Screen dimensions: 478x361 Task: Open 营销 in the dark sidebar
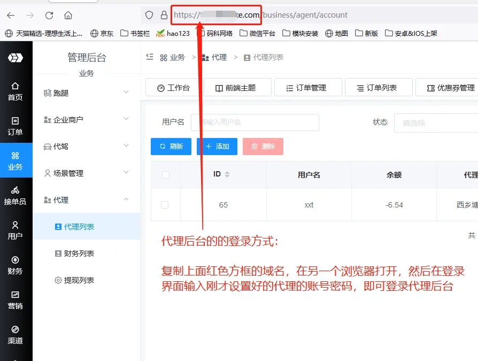pos(16,300)
